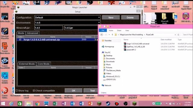
Task: Select This PC in navigation pane
Action: tap(107, 52)
